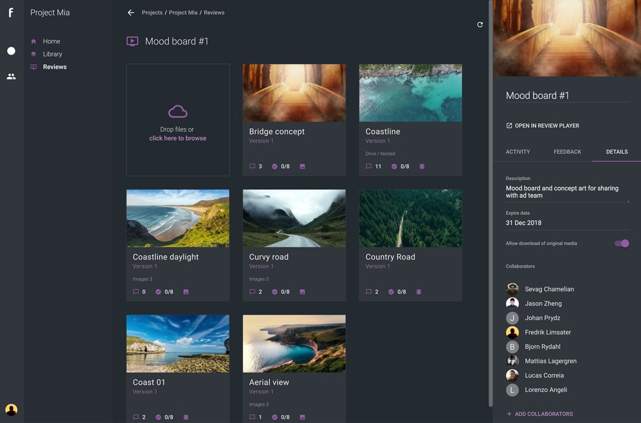Open the user avatar at sidebar bottom
641x423 pixels.
(x=11, y=410)
